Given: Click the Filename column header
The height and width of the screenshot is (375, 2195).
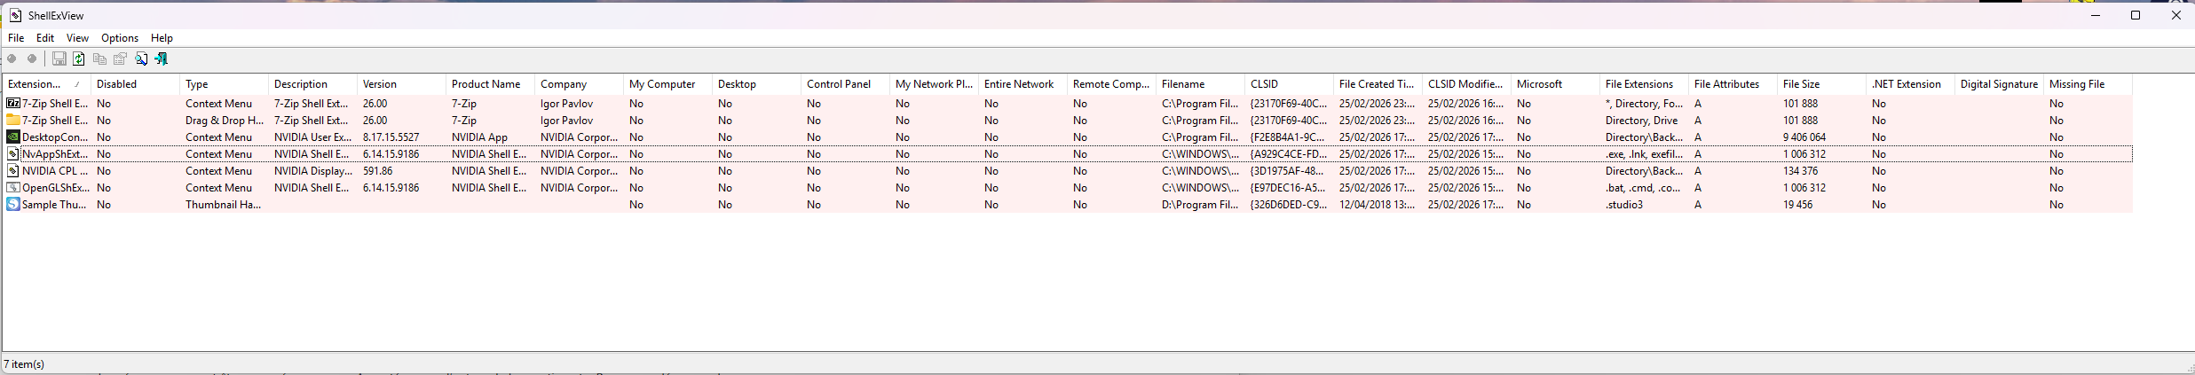Looking at the screenshot, I should click(x=1201, y=84).
